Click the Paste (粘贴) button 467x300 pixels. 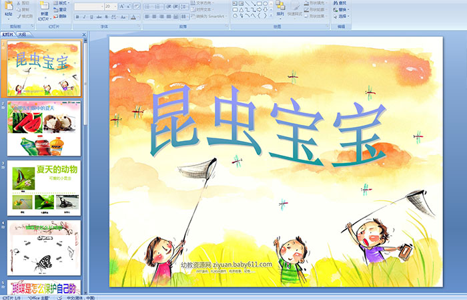coord(9,9)
